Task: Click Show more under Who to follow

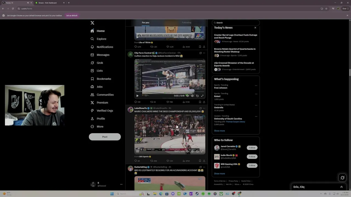Action: point(219,173)
